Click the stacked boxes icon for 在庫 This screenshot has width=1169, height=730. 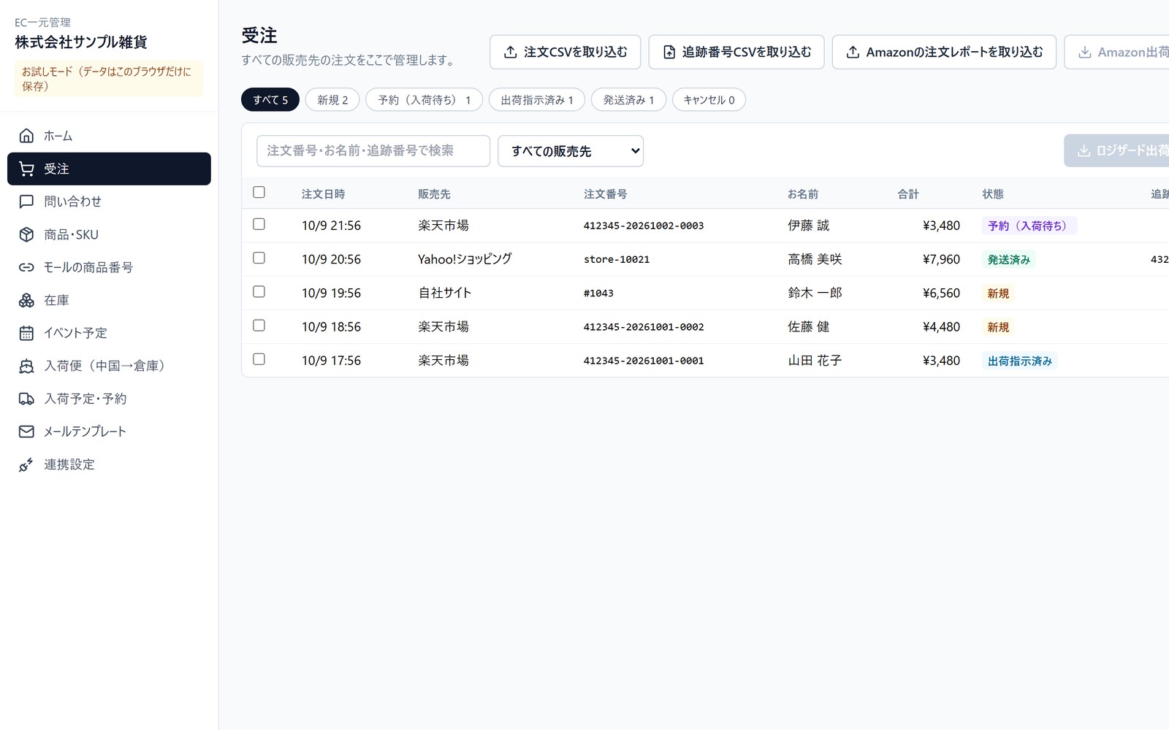pos(26,300)
